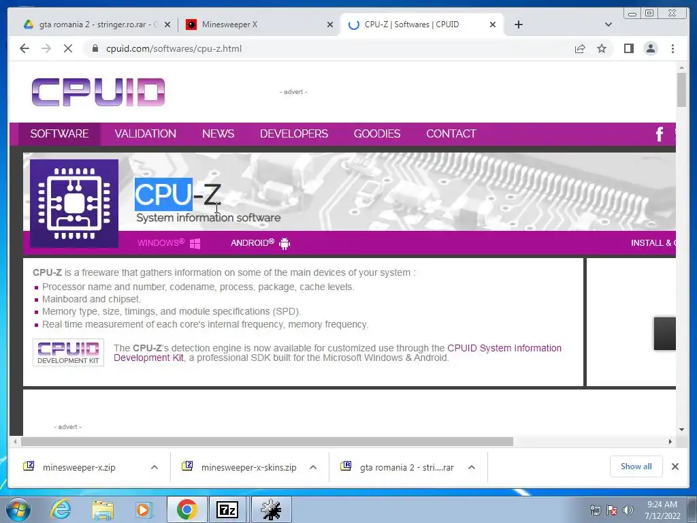
Task: Open Windows Media Player in taskbar
Action: (143, 509)
